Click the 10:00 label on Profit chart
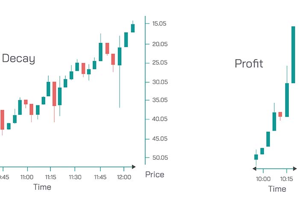Screen dimensions: 299x200 [x=263, y=179]
